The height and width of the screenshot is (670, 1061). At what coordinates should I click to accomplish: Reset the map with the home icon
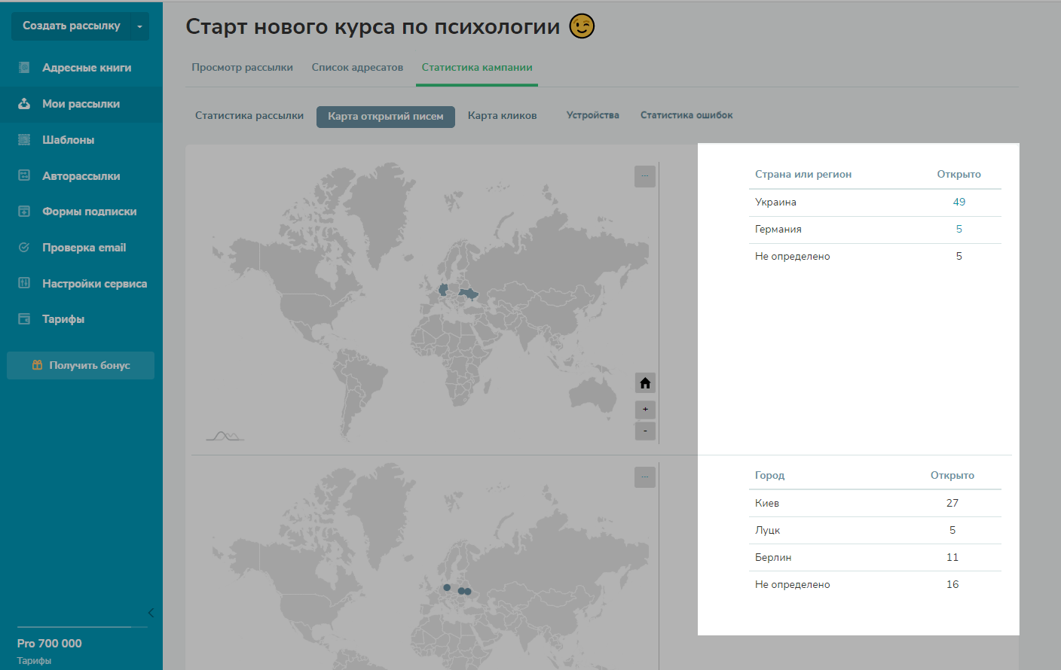[645, 383]
